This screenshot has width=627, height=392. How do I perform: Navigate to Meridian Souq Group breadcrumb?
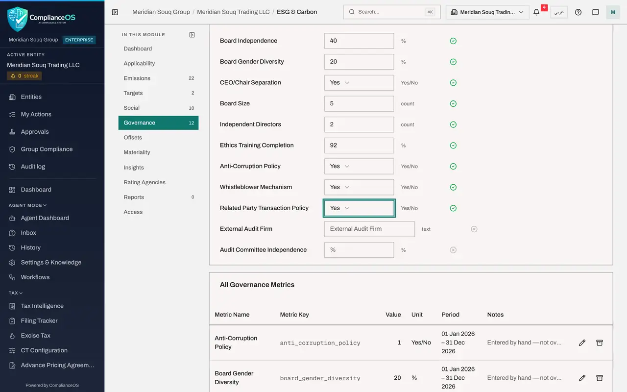coord(161,12)
